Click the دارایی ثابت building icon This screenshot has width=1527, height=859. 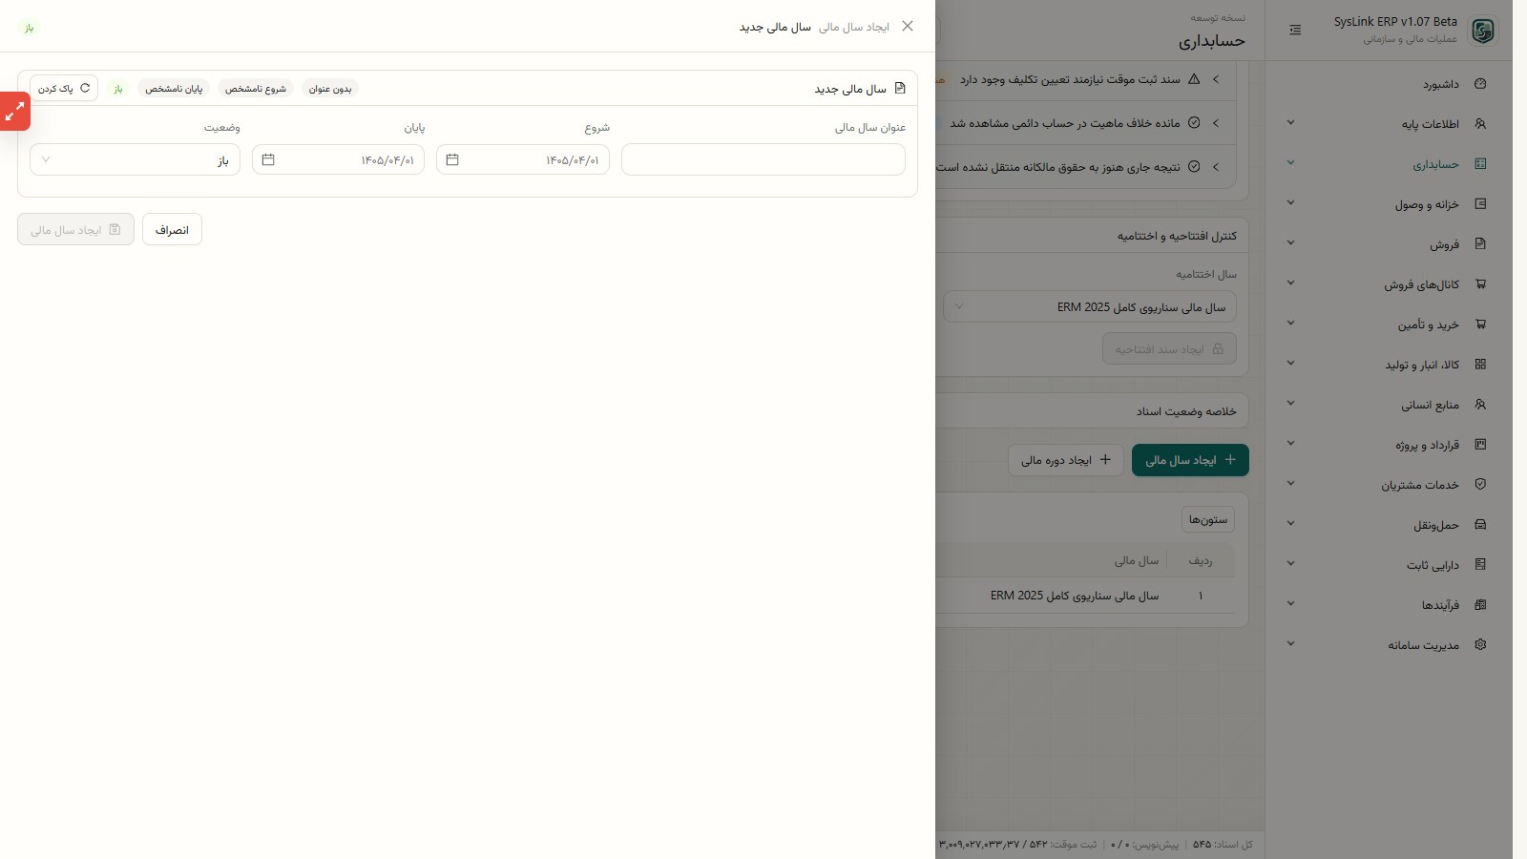click(1480, 565)
